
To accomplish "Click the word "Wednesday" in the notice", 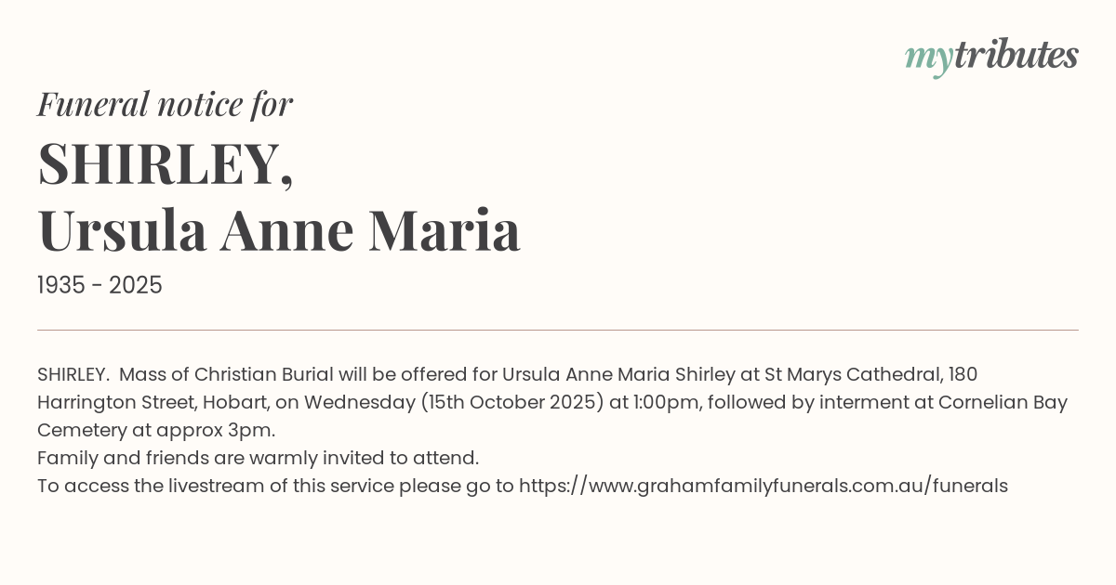I will (x=359, y=402).
